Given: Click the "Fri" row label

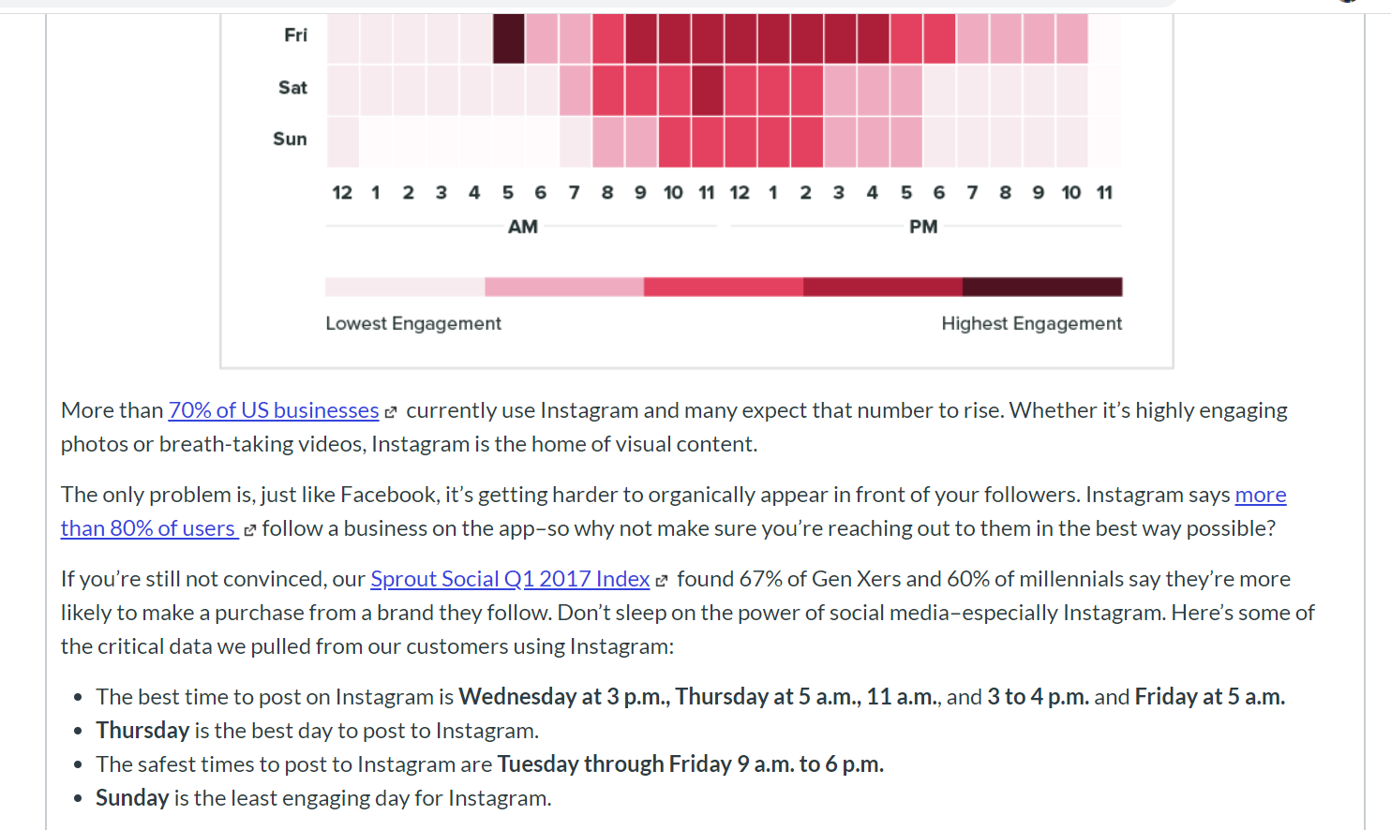Looking at the screenshot, I should pos(295,36).
